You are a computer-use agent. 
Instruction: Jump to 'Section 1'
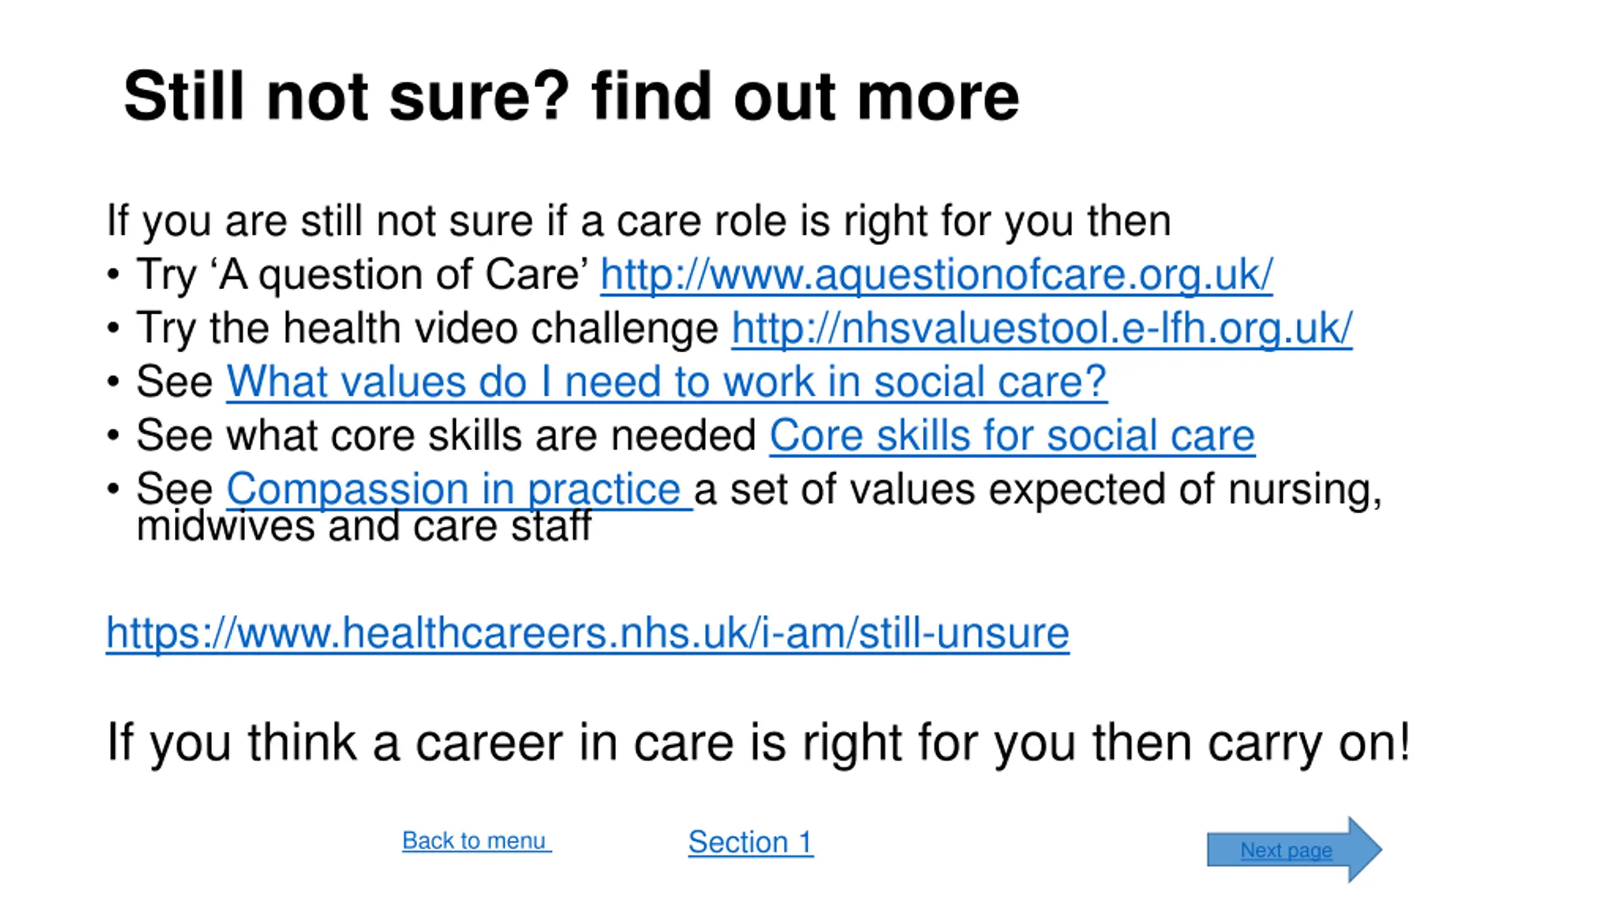pyautogui.click(x=751, y=842)
